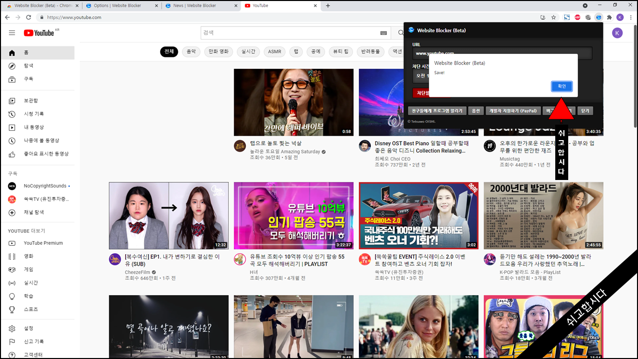Select the 반려동물 filter chip
Screen dimensions: 638x359
click(370, 51)
